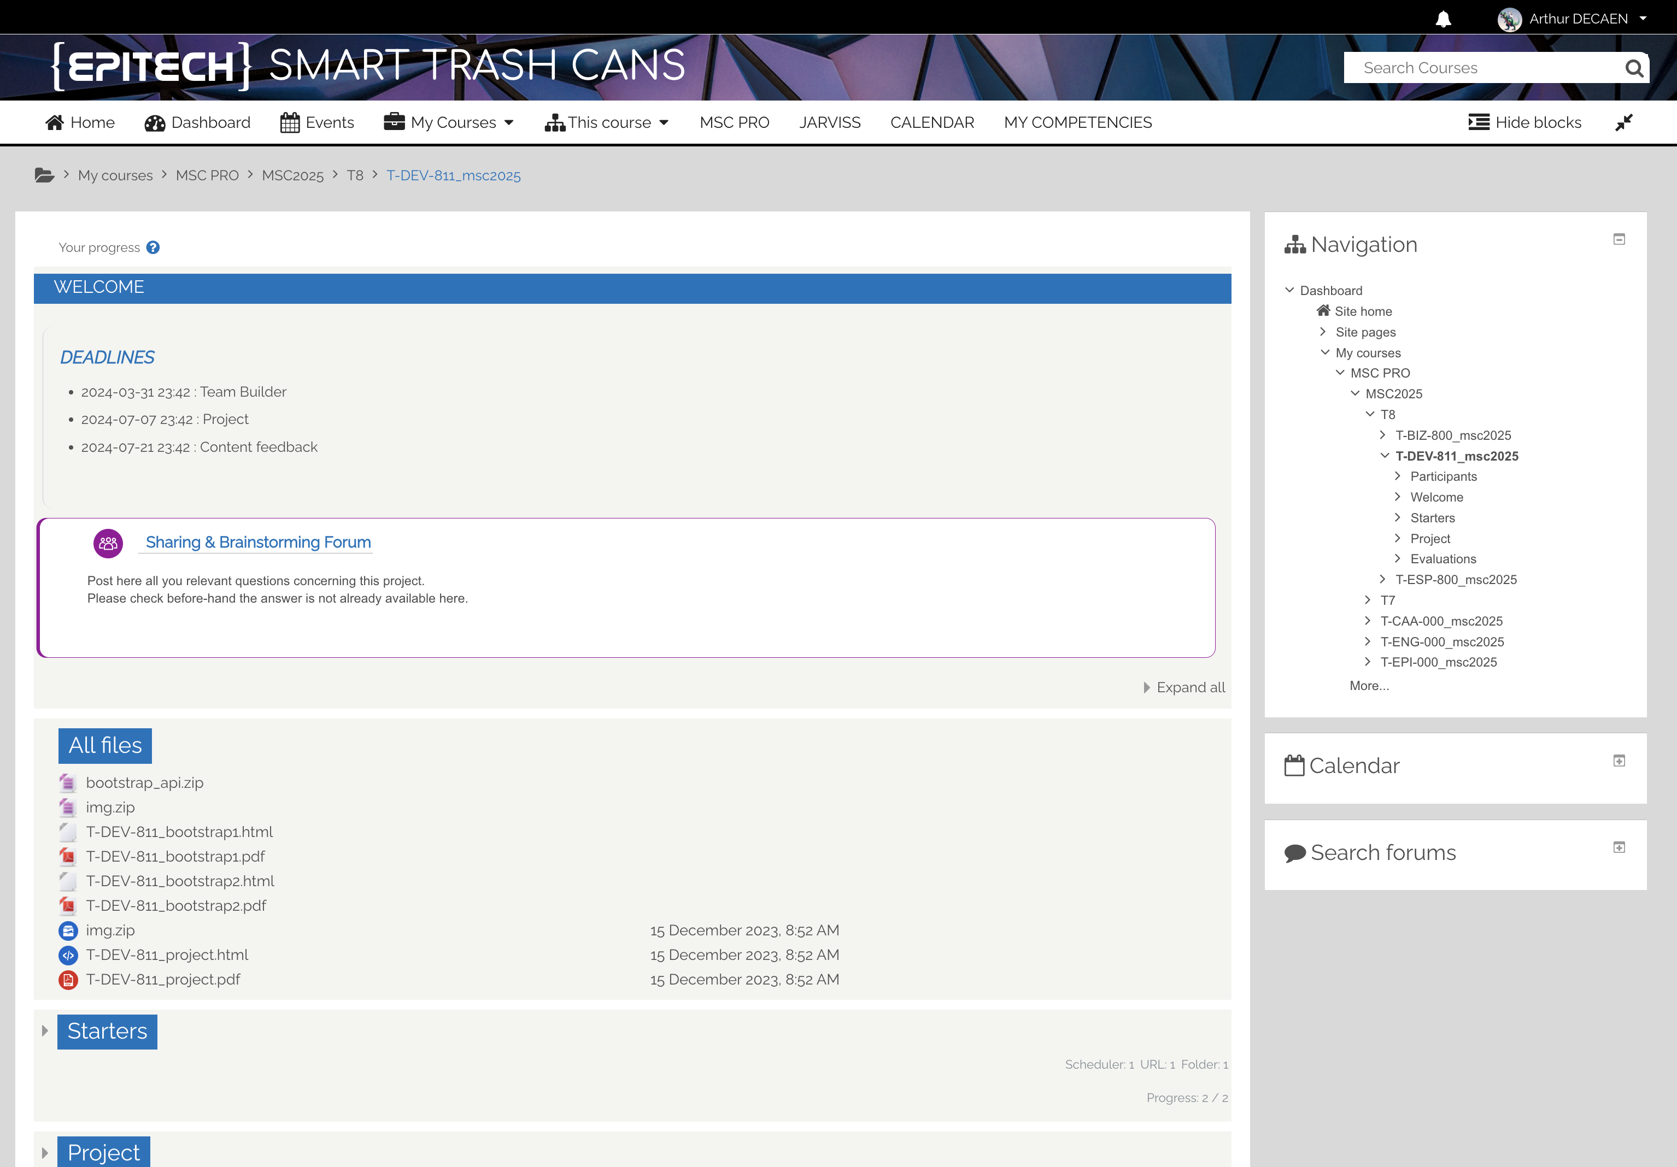The width and height of the screenshot is (1677, 1167).
Task: Expand the Search forums block
Action: [x=1619, y=847]
